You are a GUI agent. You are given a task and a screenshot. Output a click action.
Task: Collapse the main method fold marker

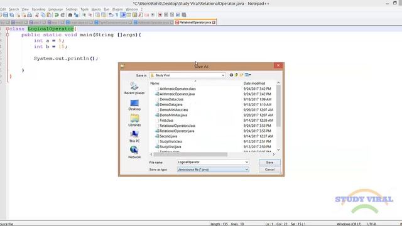tap(8, 35)
